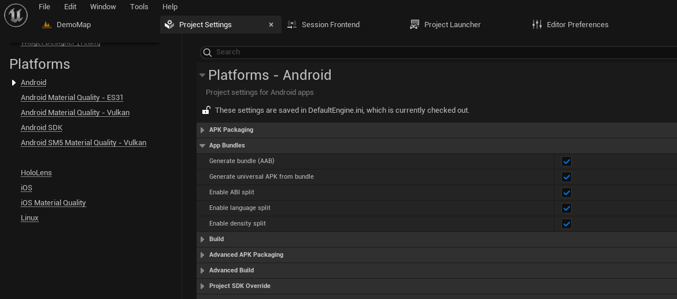Click the Project Settings tab gear icon
677x299 pixels.
(169, 25)
